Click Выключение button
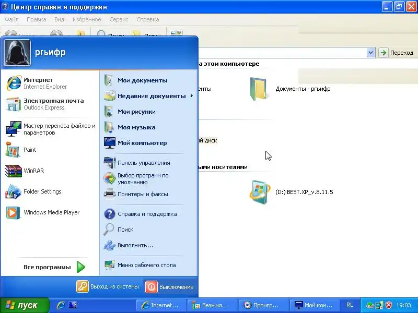The width and height of the screenshot is (418, 313). (169, 287)
